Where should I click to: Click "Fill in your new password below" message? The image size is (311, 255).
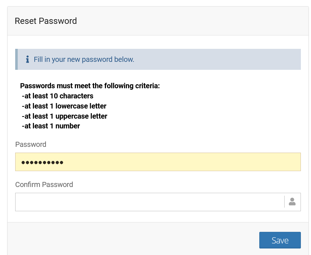tap(84, 59)
